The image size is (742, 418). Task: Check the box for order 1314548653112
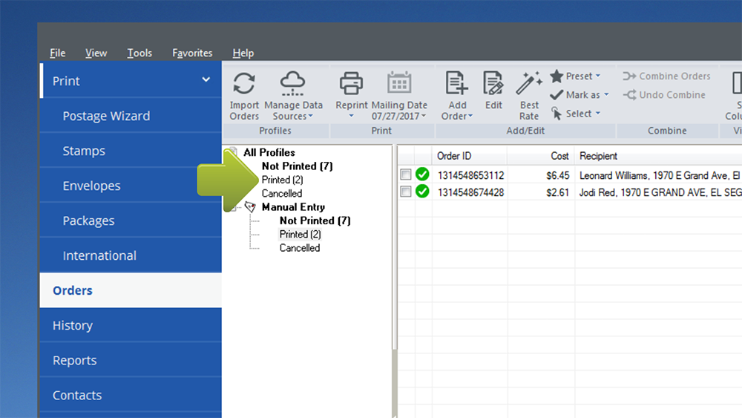406,175
